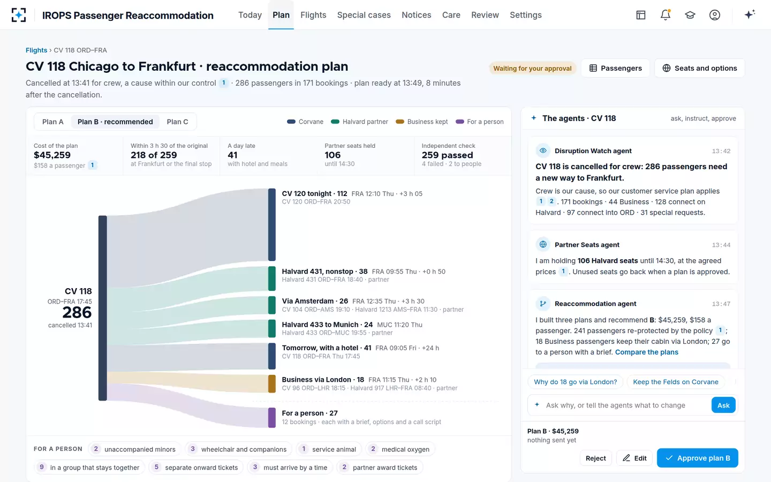The width and height of the screenshot is (771, 482).
Task: Open citation 1 after "agreed prices"
Action: pyautogui.click(x=563, y=272)
